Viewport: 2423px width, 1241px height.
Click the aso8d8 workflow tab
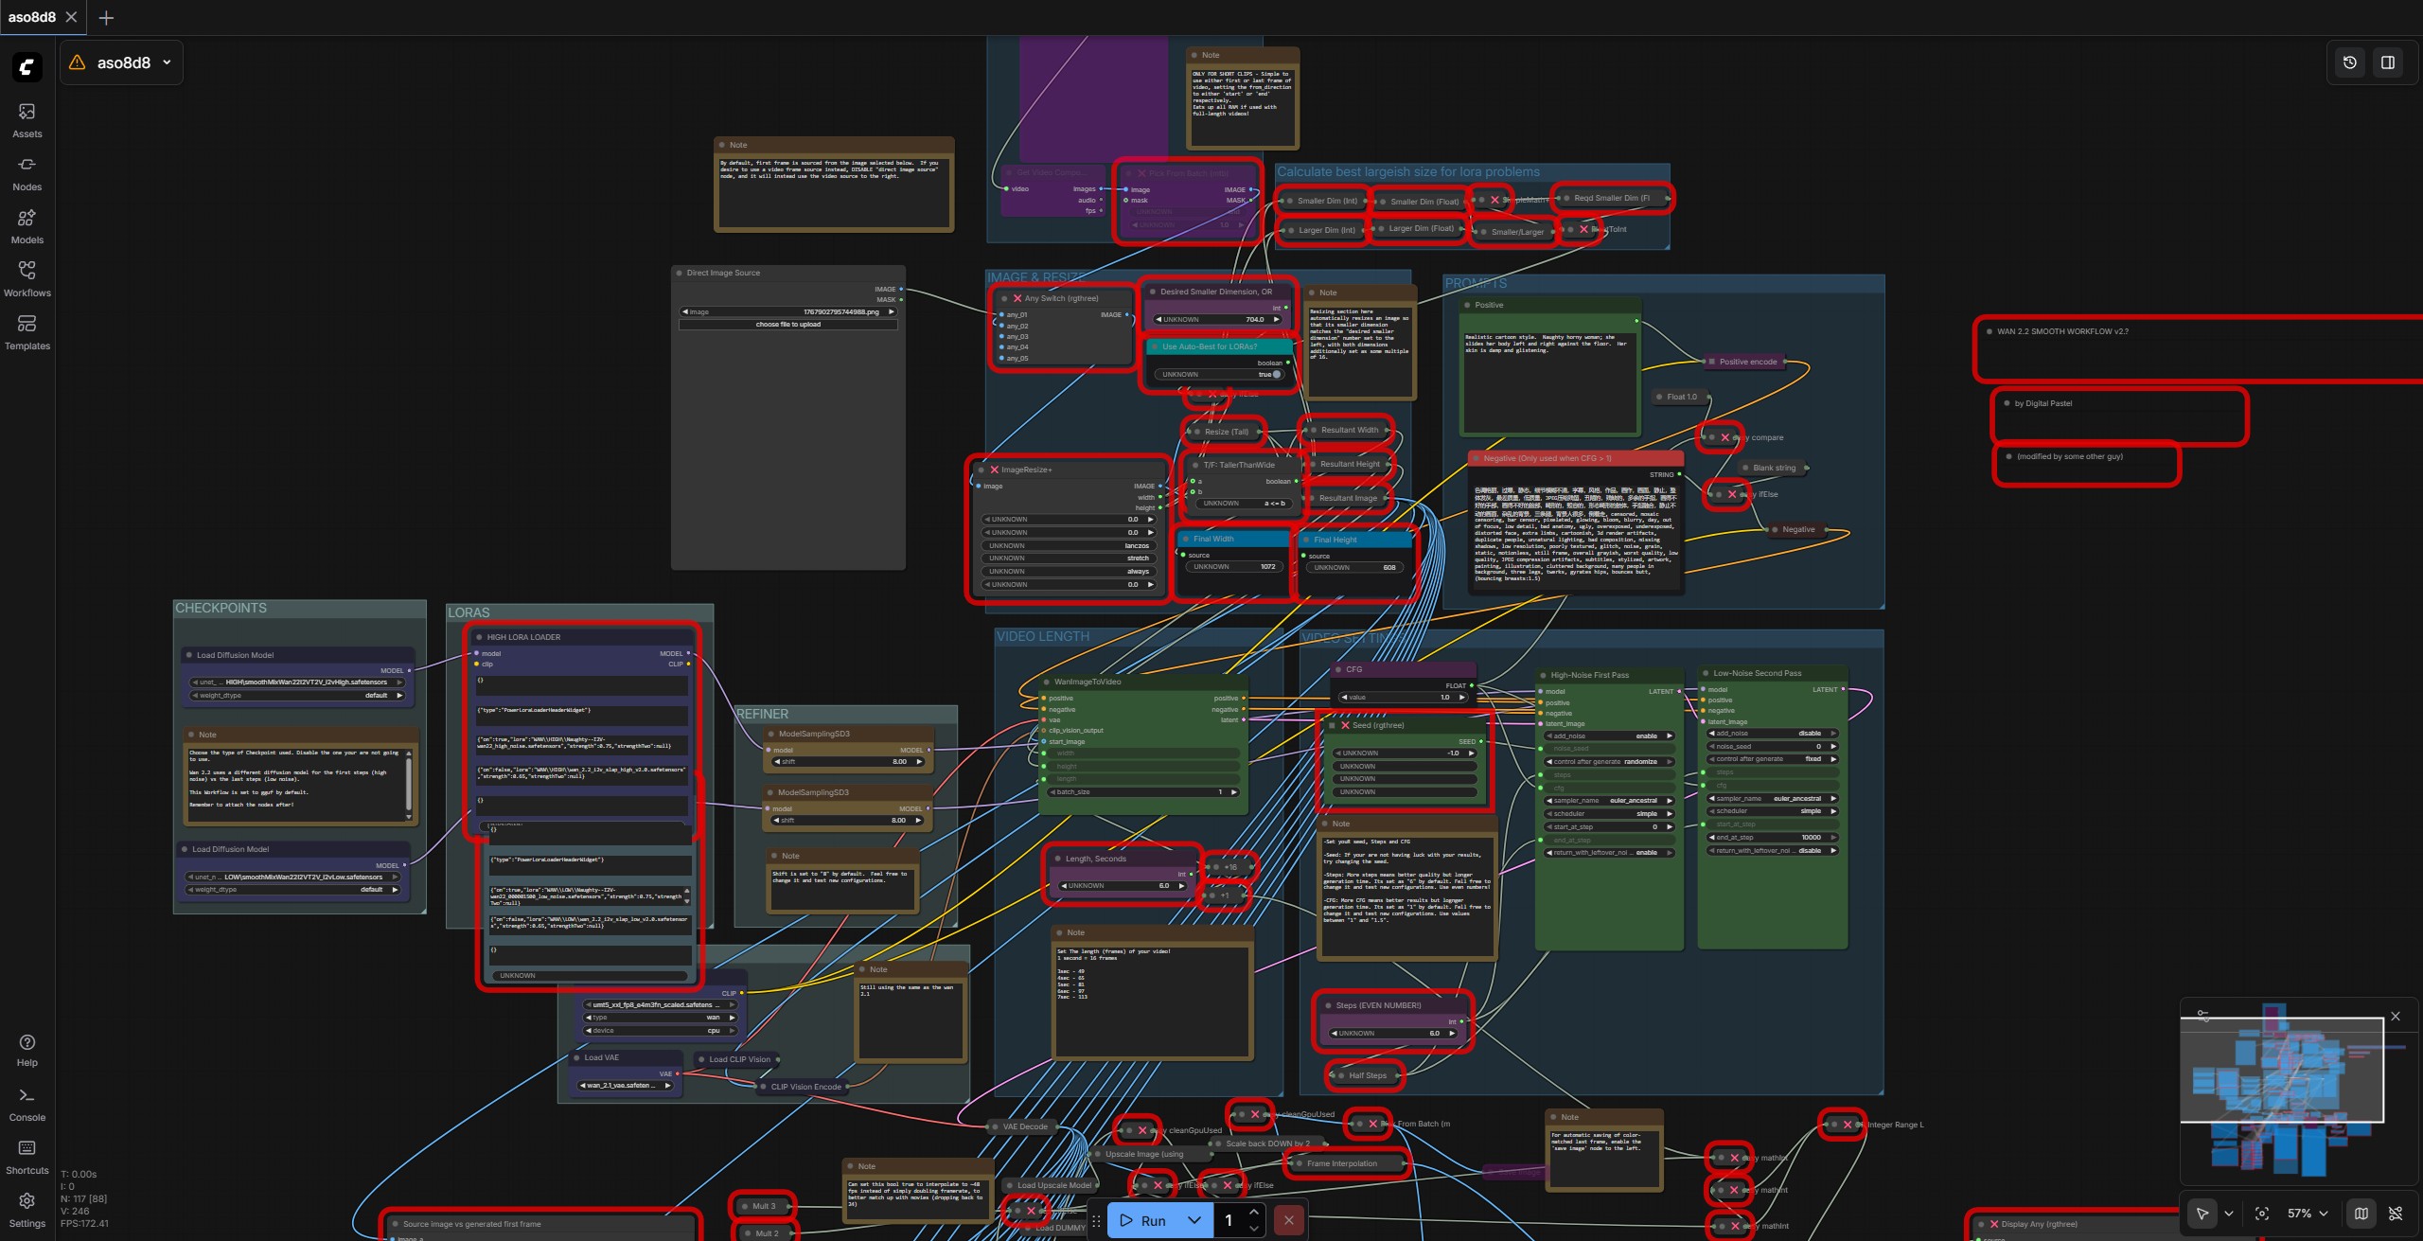point(32,17)
